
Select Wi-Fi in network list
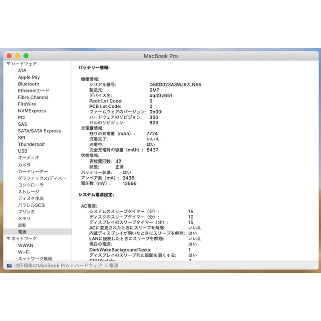tap(24, 252)
